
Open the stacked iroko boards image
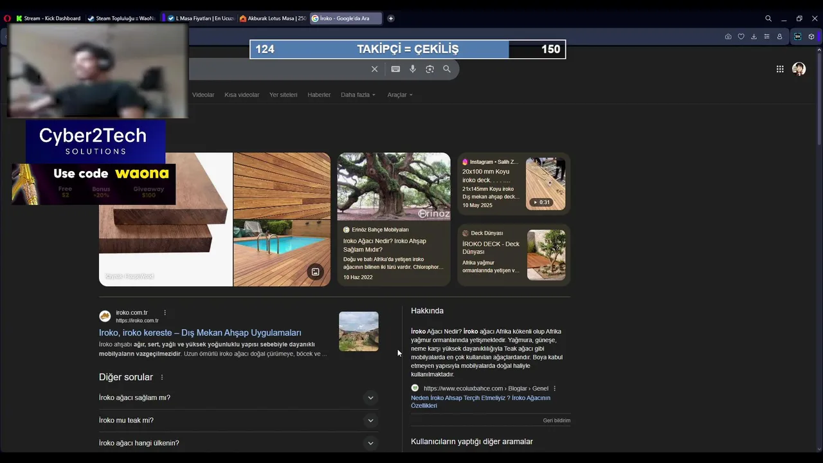pos(166,219)
